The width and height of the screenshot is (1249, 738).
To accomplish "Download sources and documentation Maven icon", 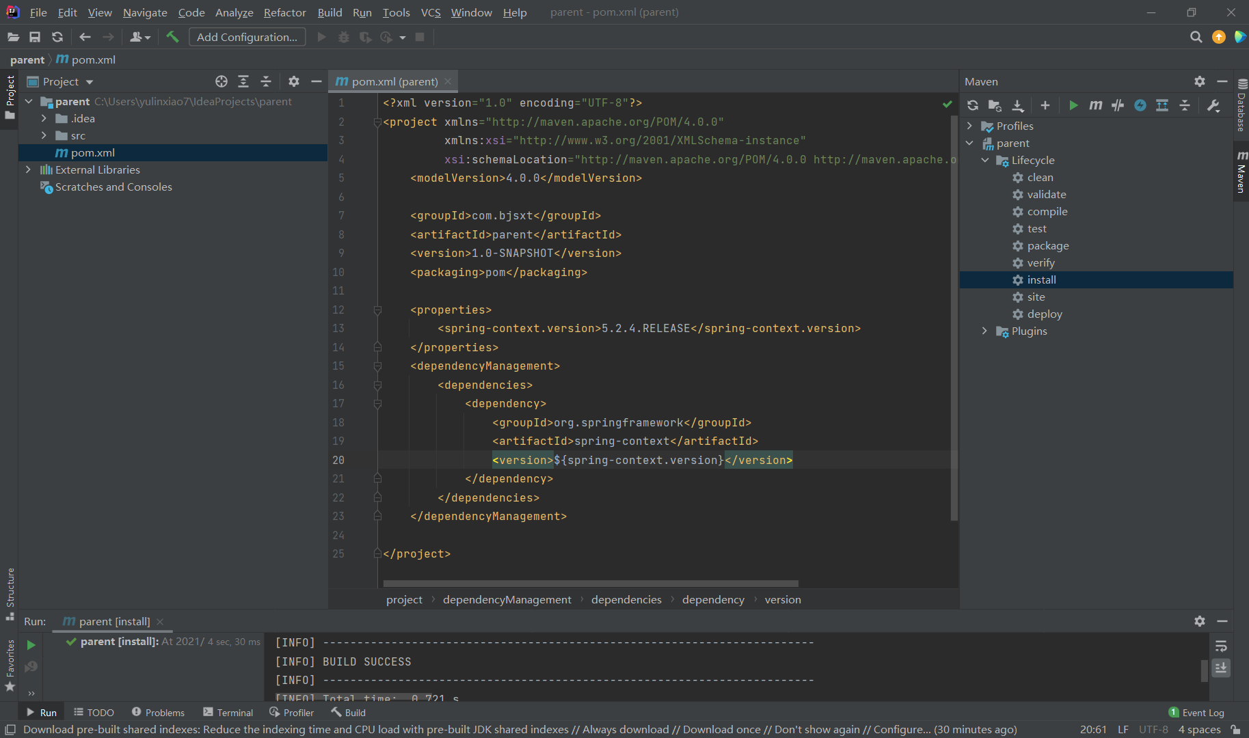I will tap(1018, 105).
